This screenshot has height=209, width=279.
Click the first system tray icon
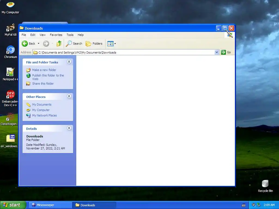[253, 205]
